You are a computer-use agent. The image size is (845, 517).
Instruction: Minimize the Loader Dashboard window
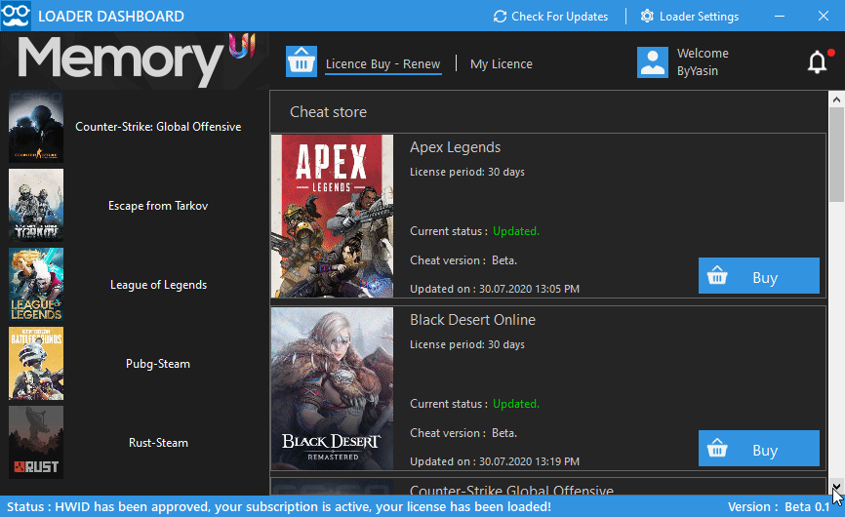point(780,17)
